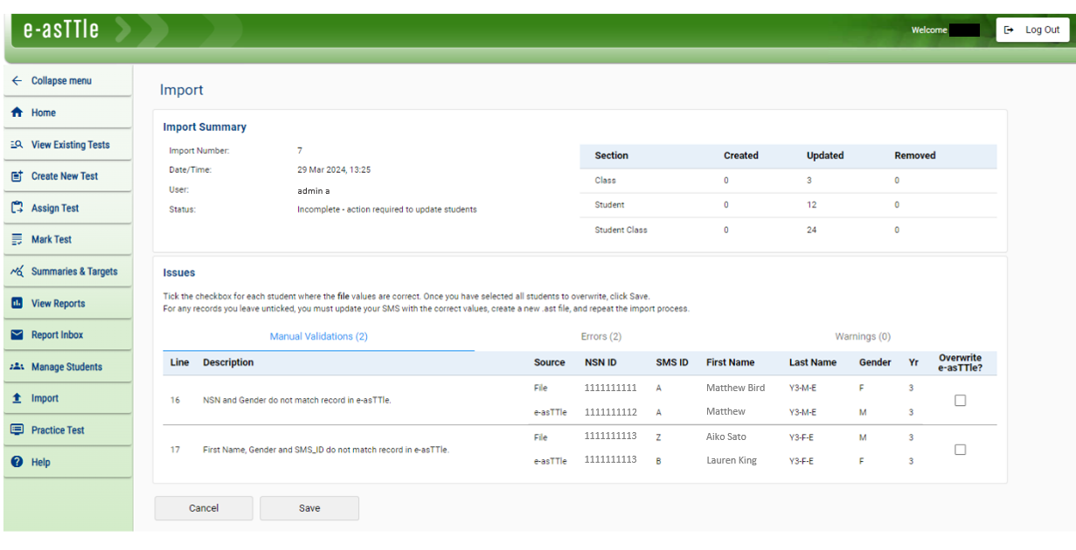Open the Help section

pyautogui.click(x=43, y=461)
